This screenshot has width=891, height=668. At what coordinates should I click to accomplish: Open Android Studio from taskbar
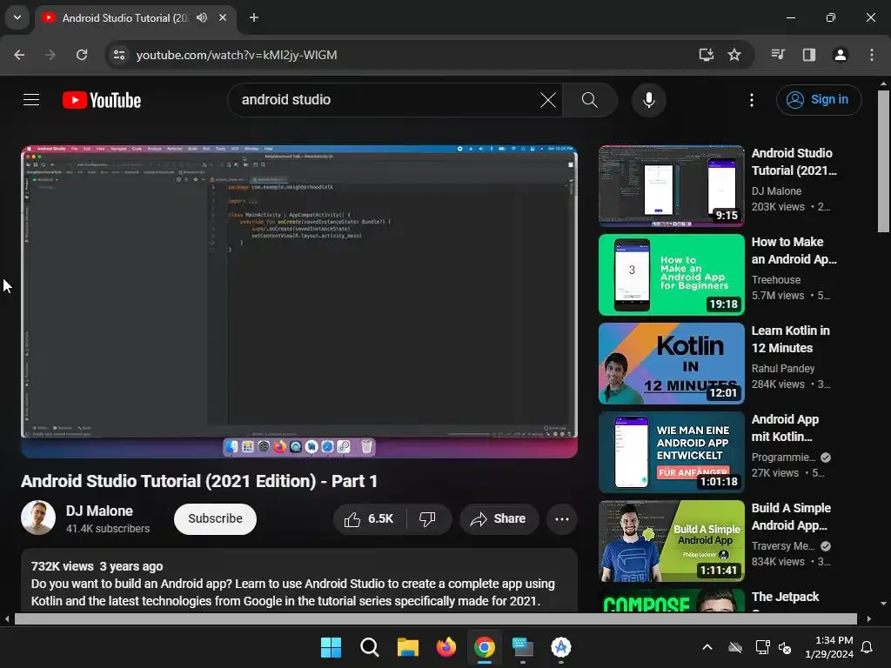(x=561, y=647)
